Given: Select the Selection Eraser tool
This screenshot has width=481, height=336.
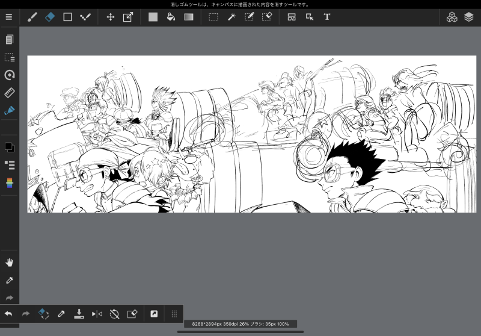Looking at the screenshot, I should coord(267,17).
